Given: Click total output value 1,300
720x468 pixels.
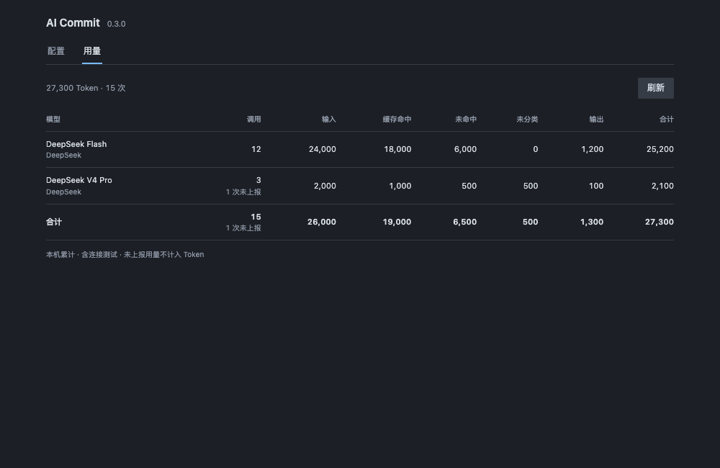Looking at the screenshot, I should pyautogui.click(x=592, y=222).
